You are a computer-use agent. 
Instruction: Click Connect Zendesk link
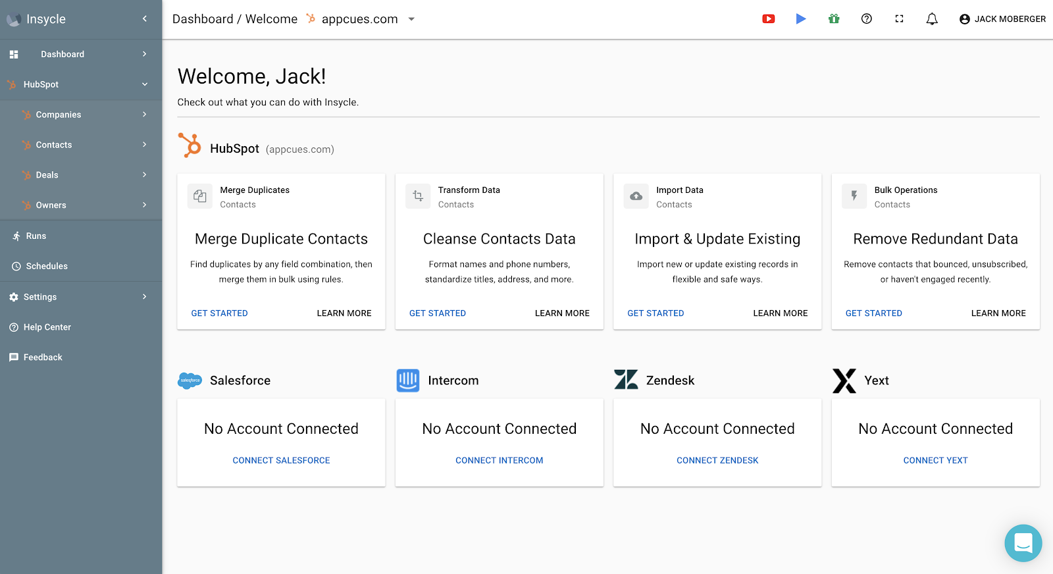click(x=717, y=461)
